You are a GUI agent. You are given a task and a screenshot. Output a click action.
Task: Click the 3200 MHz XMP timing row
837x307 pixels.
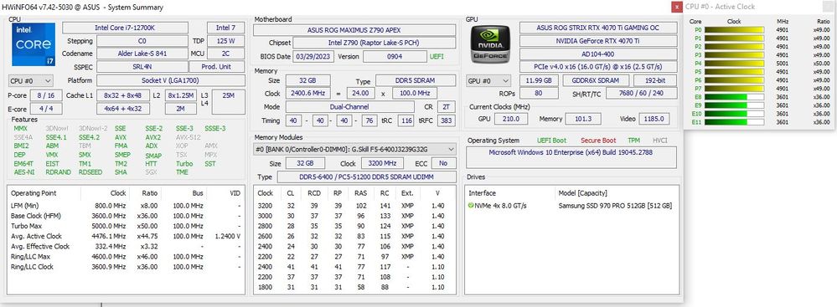point(355,206)
